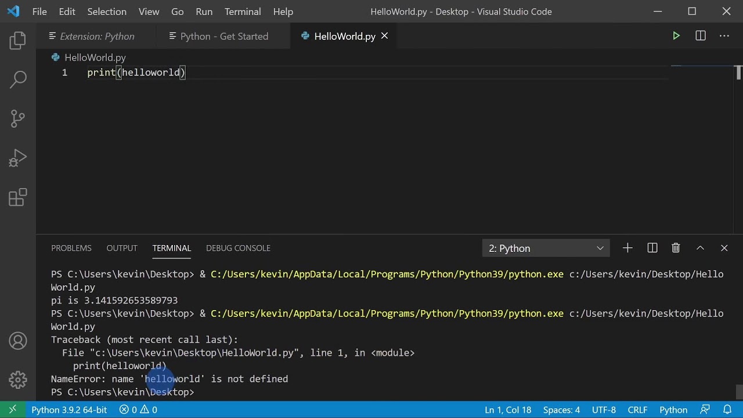Viewport: 743px width, 418px height.
Task: Open the feedback icon in status bar
Action: [705, 410]
